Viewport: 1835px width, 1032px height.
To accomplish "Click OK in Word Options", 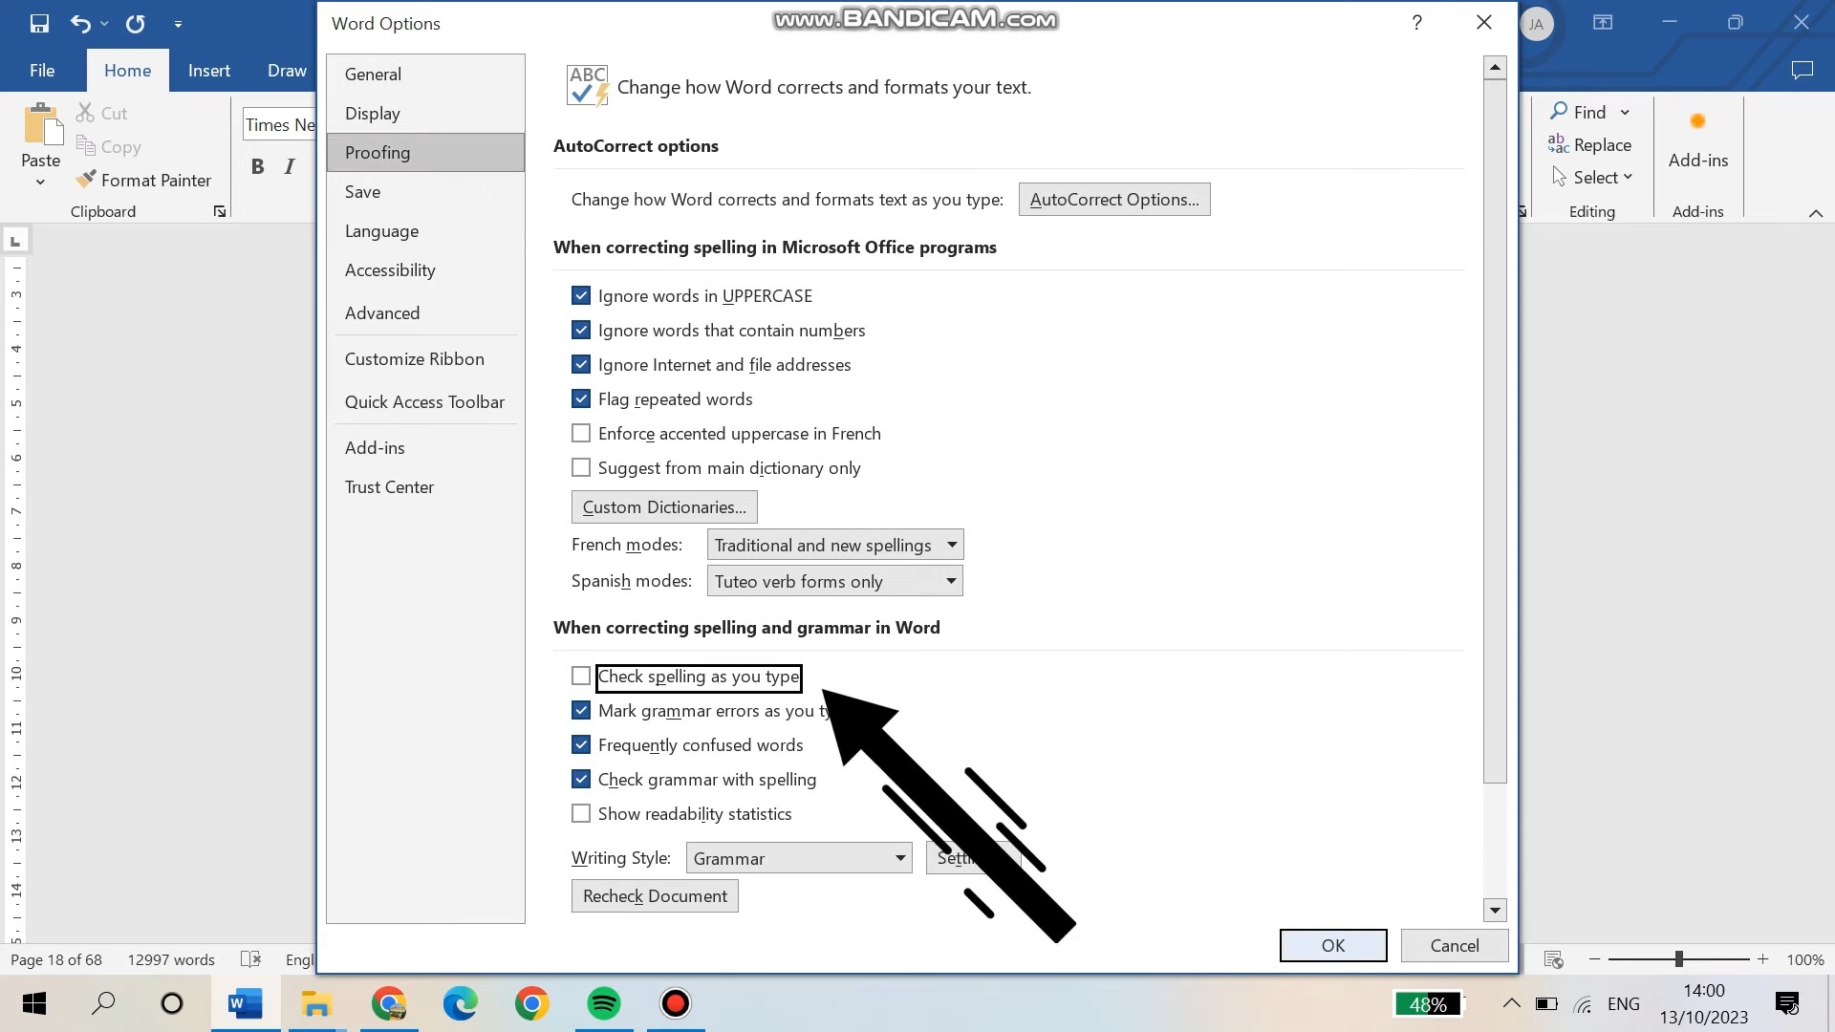I will click(1333, 945).
